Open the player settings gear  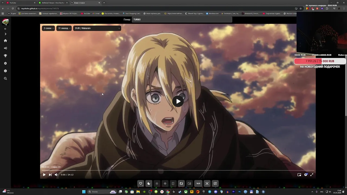point(306,175)
